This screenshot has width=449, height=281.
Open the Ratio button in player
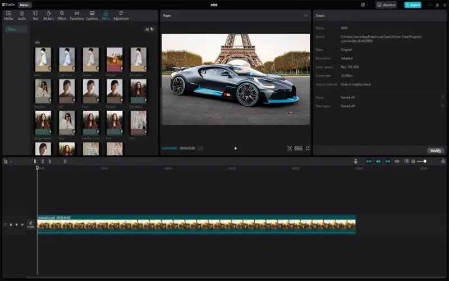pyautogui.click(x=299, y=148)
